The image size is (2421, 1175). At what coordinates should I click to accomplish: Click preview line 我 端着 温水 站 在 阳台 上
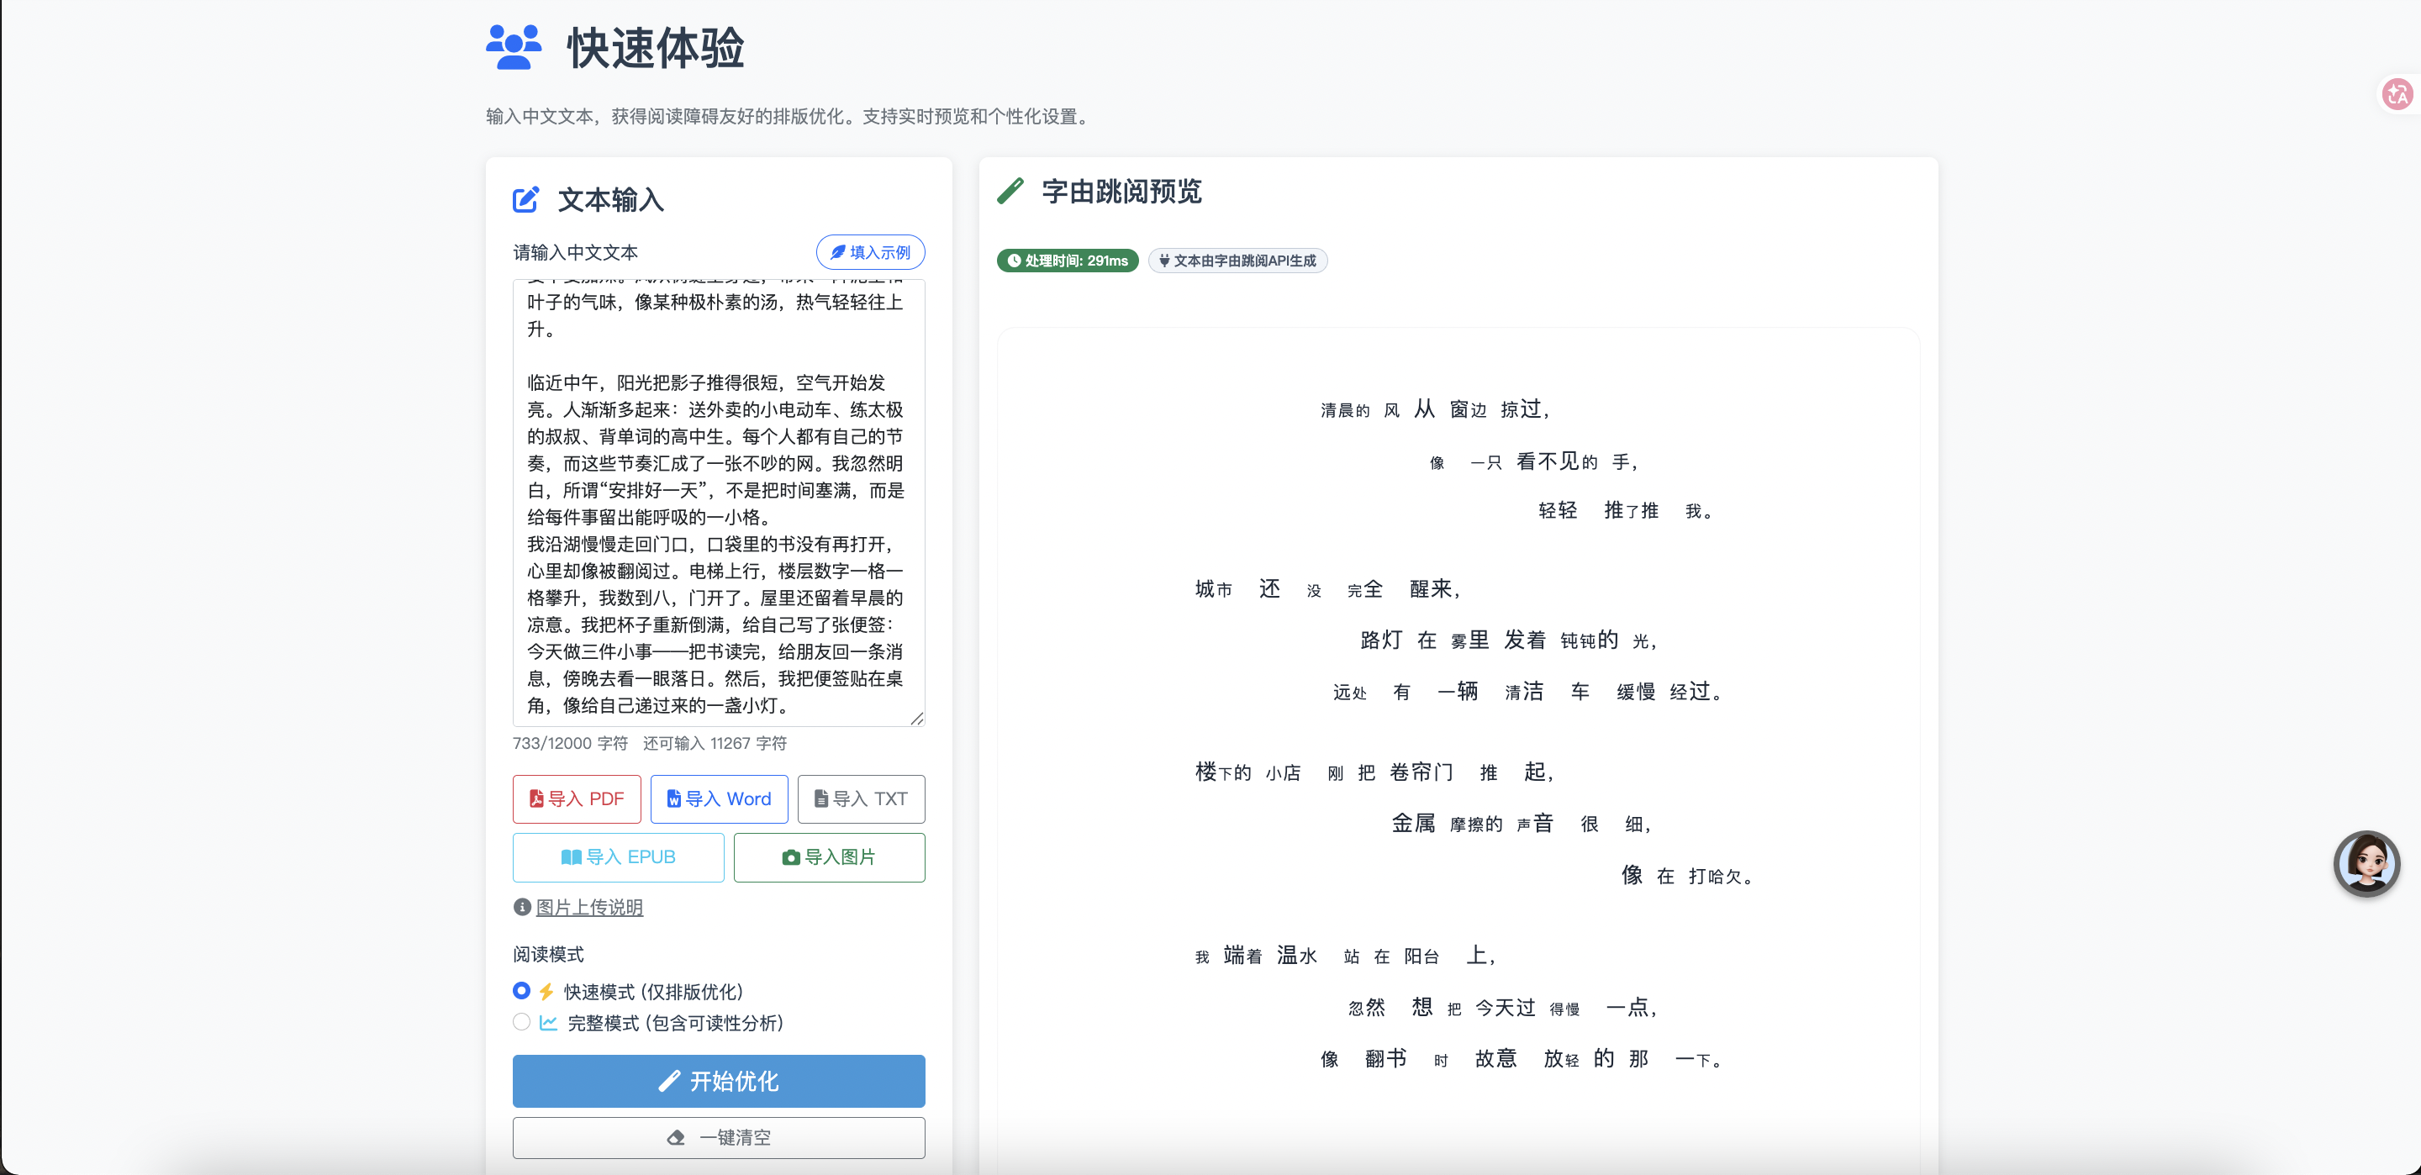pyautogui.click(x=1345, y=956)
